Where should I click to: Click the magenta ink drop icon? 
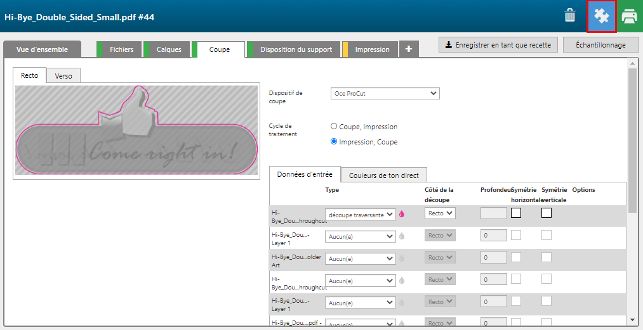(401, 214)
